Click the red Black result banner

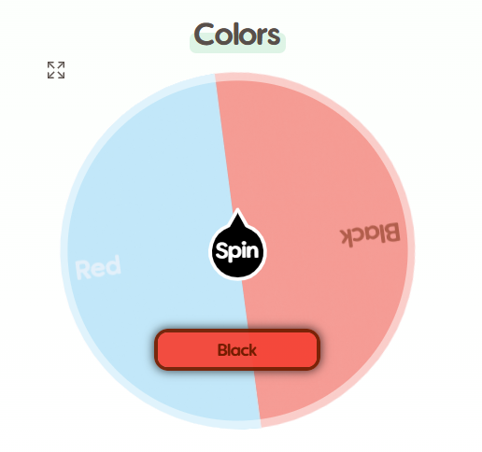tap(237, 349)
